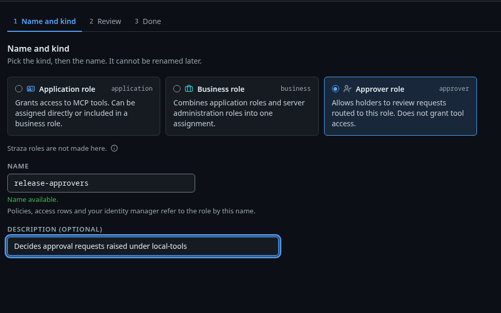The height and width of the screenshot is (313, 501).
Task: Click "Allows holders to review requests" description
Action: [x=398, y=113]
